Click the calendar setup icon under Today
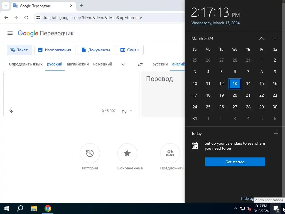This screenshot has height=214, width=285. coord(195,146)
